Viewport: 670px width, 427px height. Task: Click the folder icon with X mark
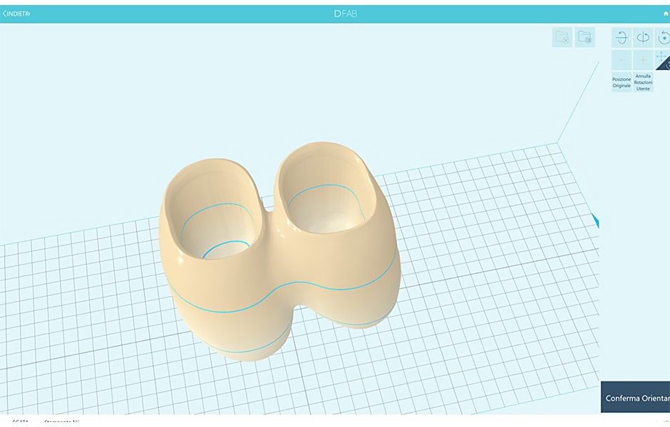click(562, 37)
